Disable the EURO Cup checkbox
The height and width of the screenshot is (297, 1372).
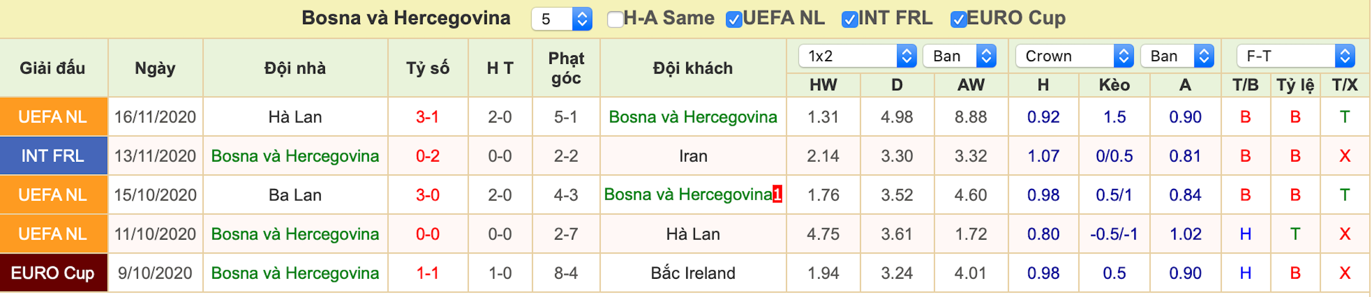[958, 19]
